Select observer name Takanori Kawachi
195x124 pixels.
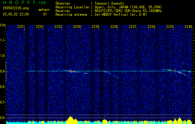tap(109, 3)
